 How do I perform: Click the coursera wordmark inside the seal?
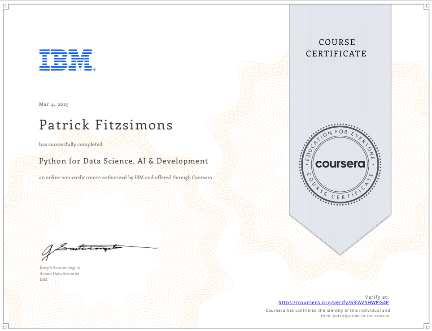coord(340,164)
